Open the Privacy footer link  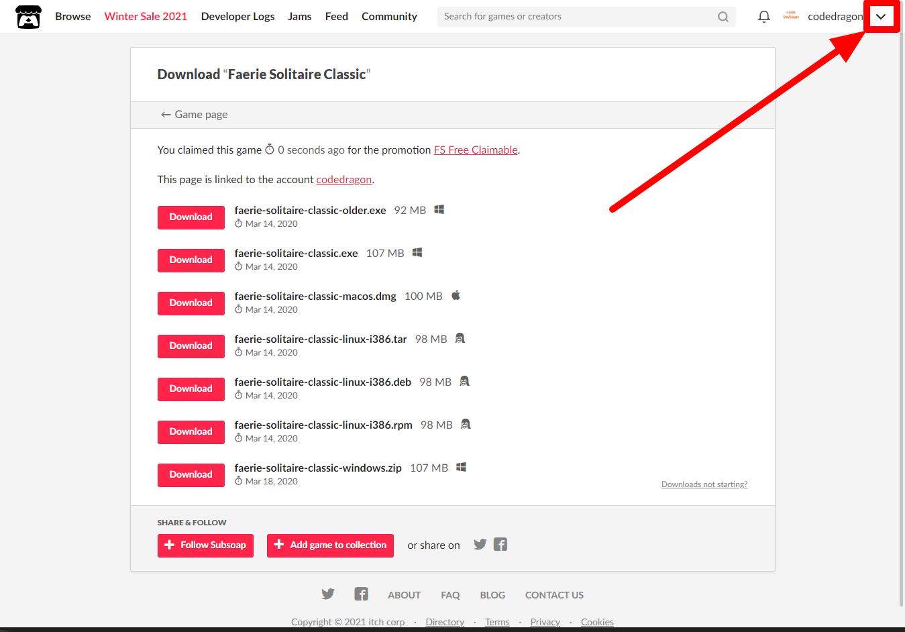pos(545,622)
